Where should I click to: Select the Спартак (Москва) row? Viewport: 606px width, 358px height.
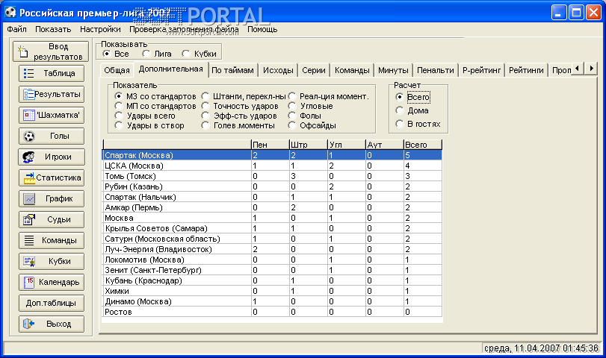coord(272,155)
